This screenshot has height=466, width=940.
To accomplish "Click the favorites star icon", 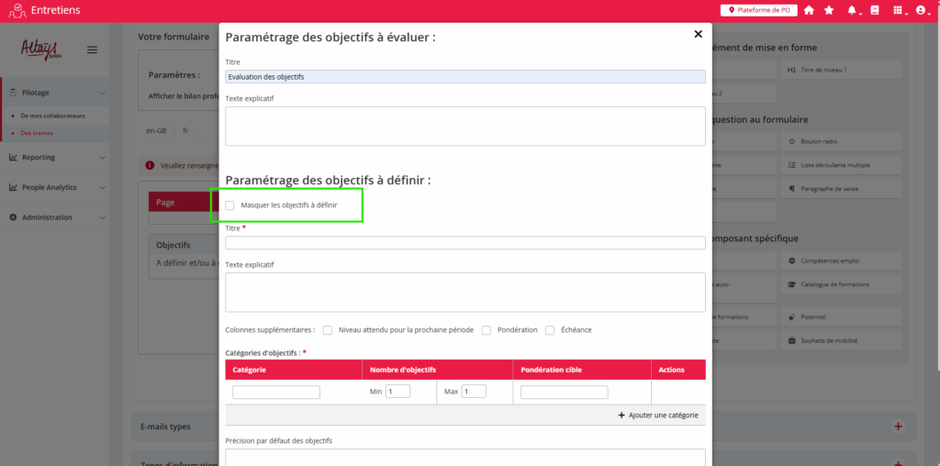I will click(x=829, y=10).
